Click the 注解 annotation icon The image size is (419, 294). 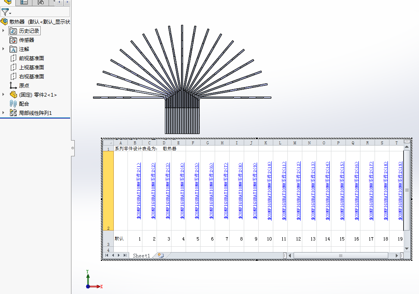click(x=13, y=49)
